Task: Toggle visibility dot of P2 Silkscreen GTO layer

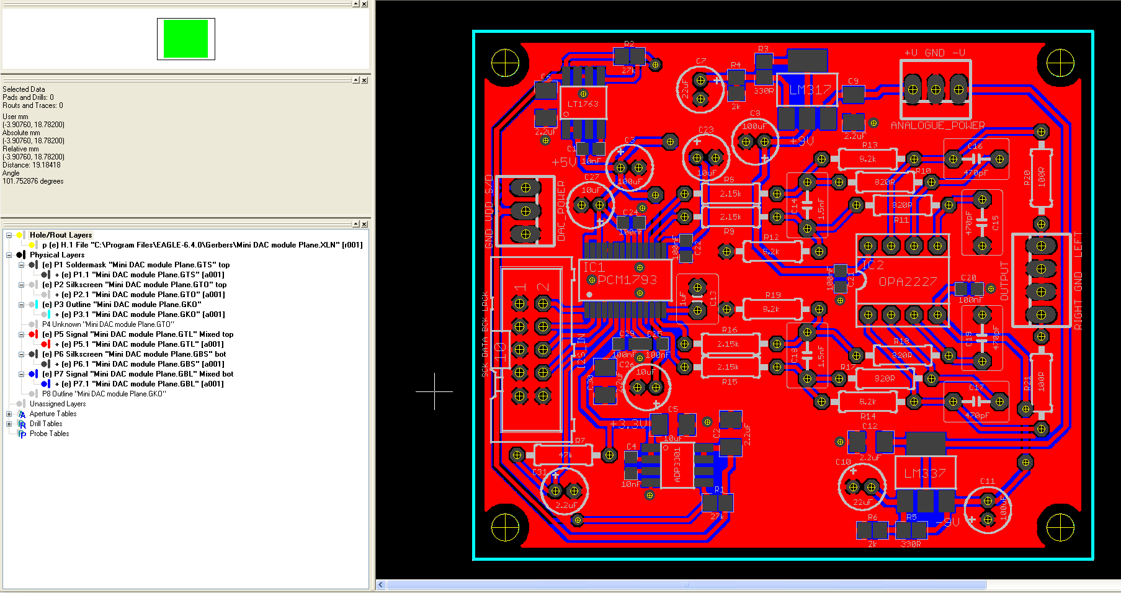Action: [32, 285]
